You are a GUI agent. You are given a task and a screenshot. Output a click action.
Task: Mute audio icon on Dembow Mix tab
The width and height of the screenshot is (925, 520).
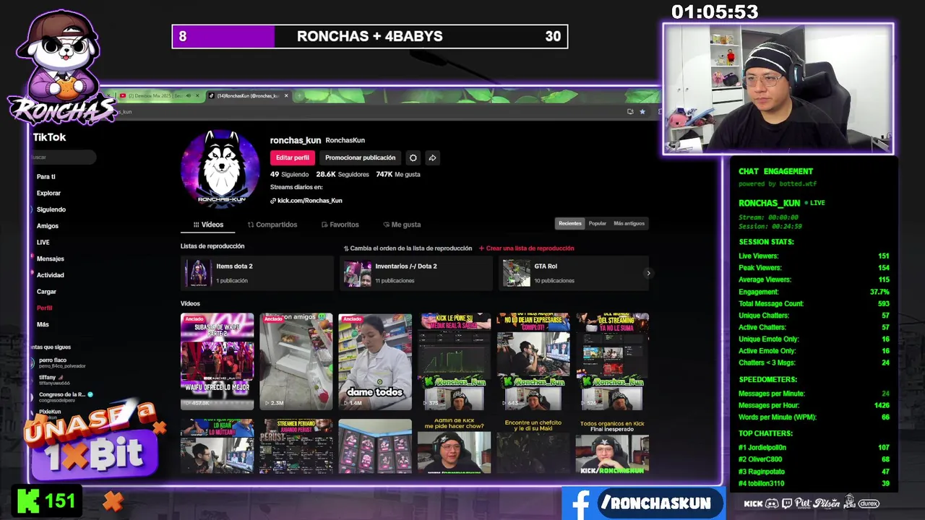pos(188,95)
